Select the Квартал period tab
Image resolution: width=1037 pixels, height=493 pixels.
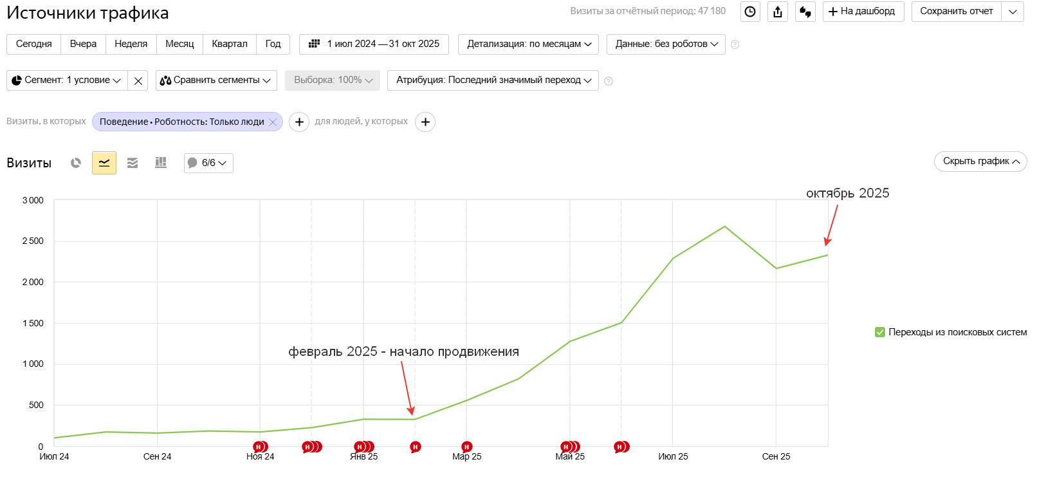click(230, 44)
